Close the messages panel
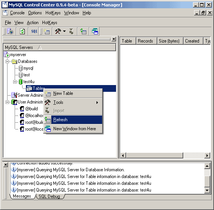This screenshot has height=210, width=214. click(6, 164)
